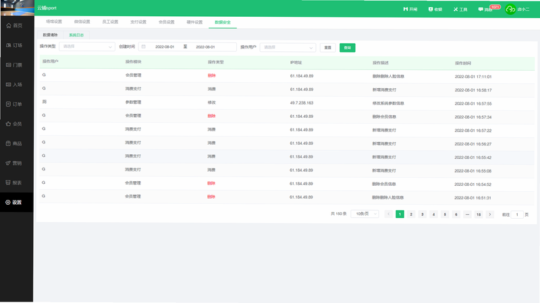Open 营销 marketing in the sidebar

click(x=14, y=163)
